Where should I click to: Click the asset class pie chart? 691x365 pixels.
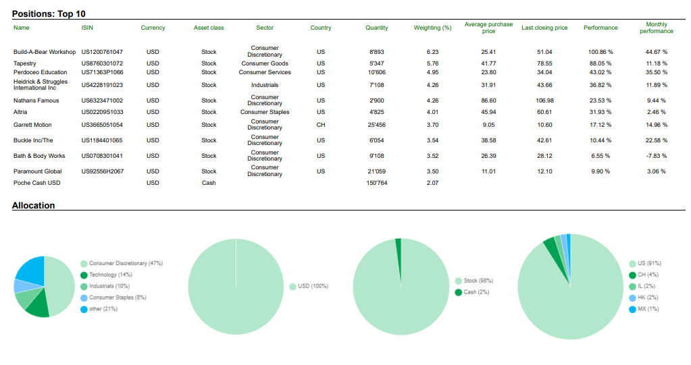401,287
